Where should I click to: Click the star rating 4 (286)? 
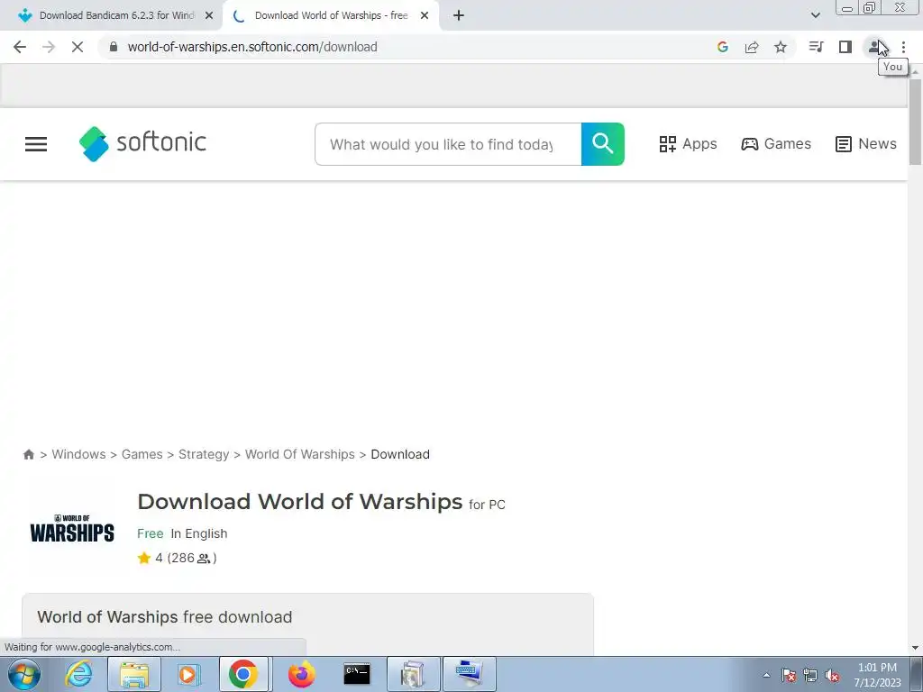(178, 558)
